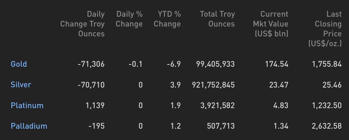The width and height of the screenshot is (349, 140).
Task: Open the Silver link
Action: pos(21,85)
